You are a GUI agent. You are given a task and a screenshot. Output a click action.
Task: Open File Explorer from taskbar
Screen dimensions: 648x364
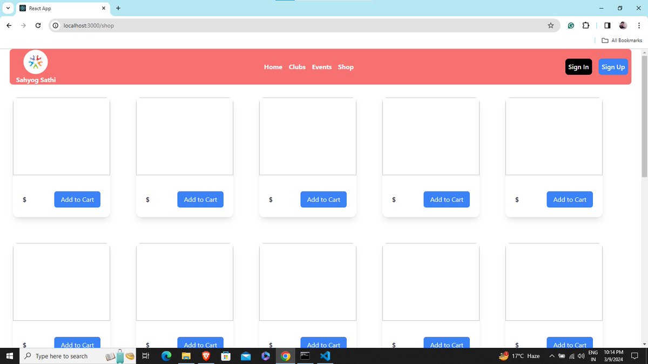186,356
